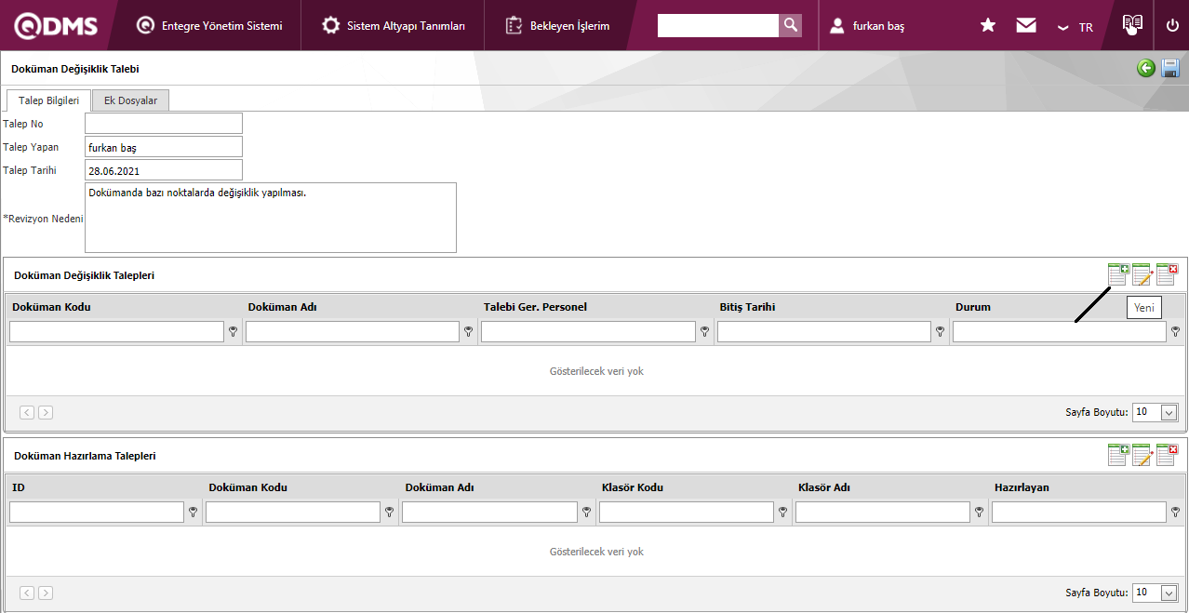
Task: Open Doküman Kodu filter options in first grid
Action: pyautogui.click(x=233, y=331)
